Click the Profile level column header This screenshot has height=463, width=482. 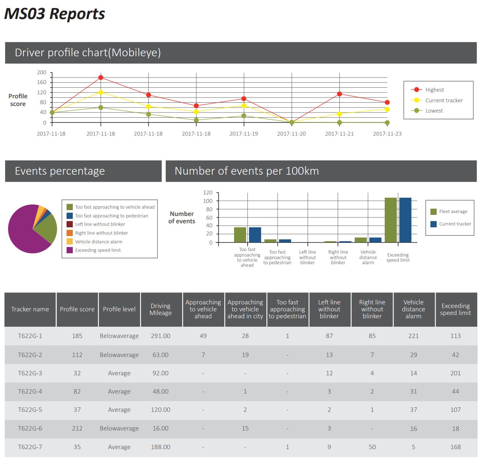point(119,309)
